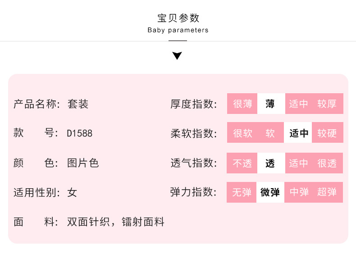The width and height of the screenshot is (356, 254).
Task: Click the 图片色 color value
Action: tap(83, 163)
